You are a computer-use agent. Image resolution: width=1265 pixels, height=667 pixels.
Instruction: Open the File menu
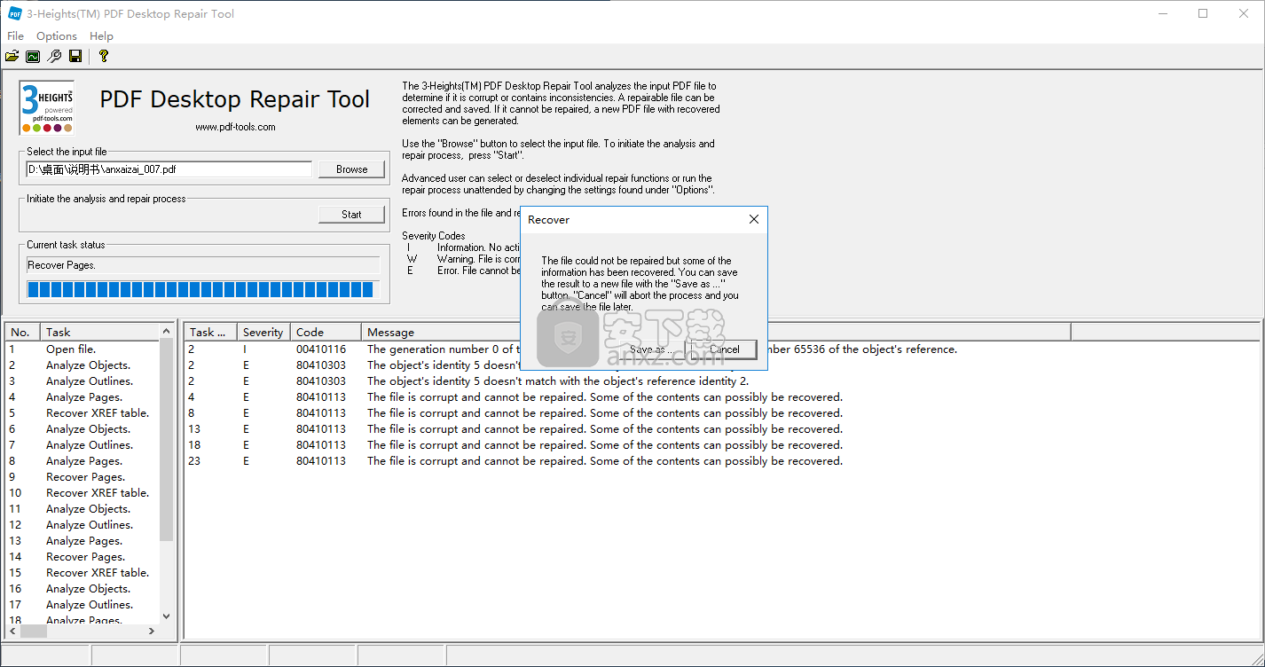coord(16,36)
